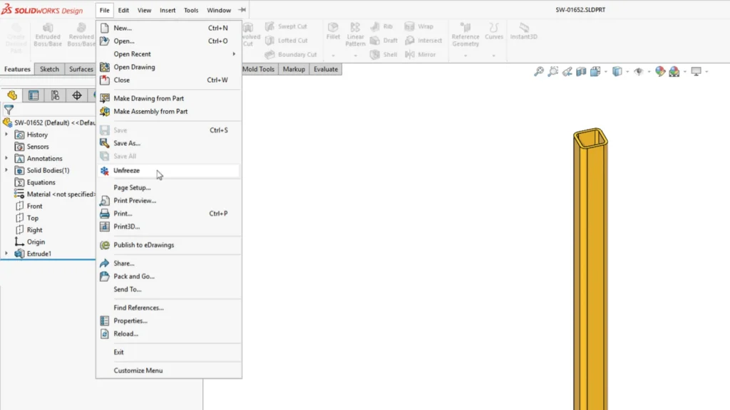The width and height of the screenshot is (730, 410).
Task: Expand the History folder
Action: 6,135
